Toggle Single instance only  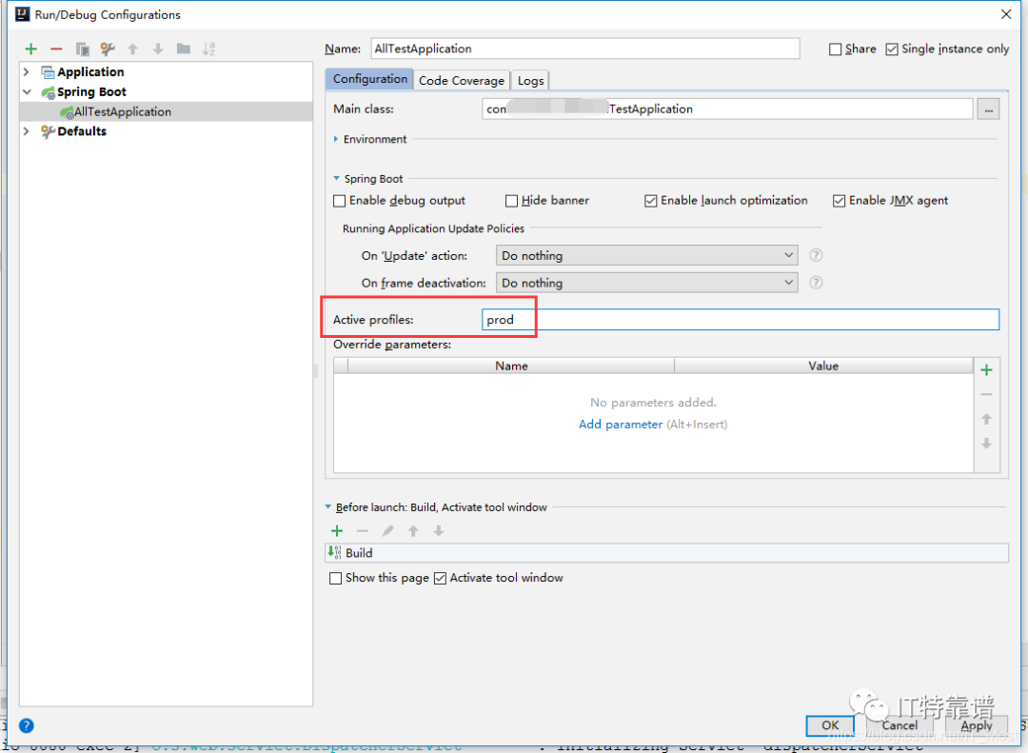[892, 50]
